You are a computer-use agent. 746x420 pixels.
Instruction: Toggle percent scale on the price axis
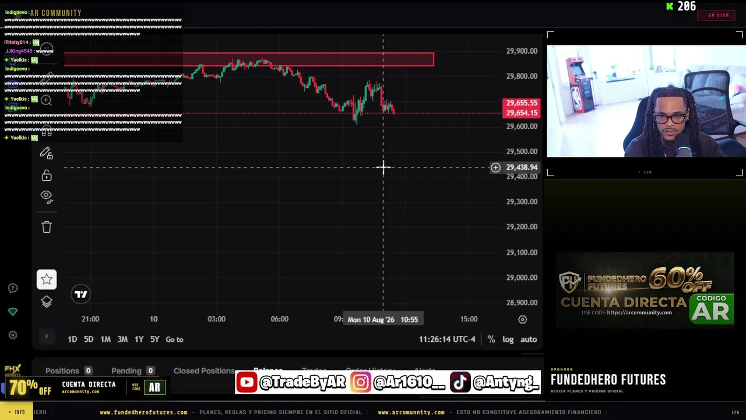click(x=491, y=339)
